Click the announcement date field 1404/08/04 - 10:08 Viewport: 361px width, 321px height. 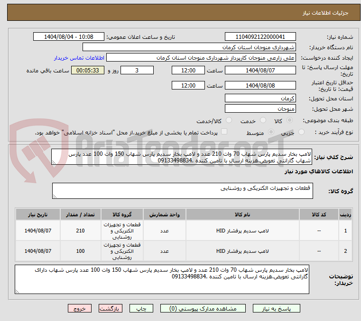click(x=69, y=36)
